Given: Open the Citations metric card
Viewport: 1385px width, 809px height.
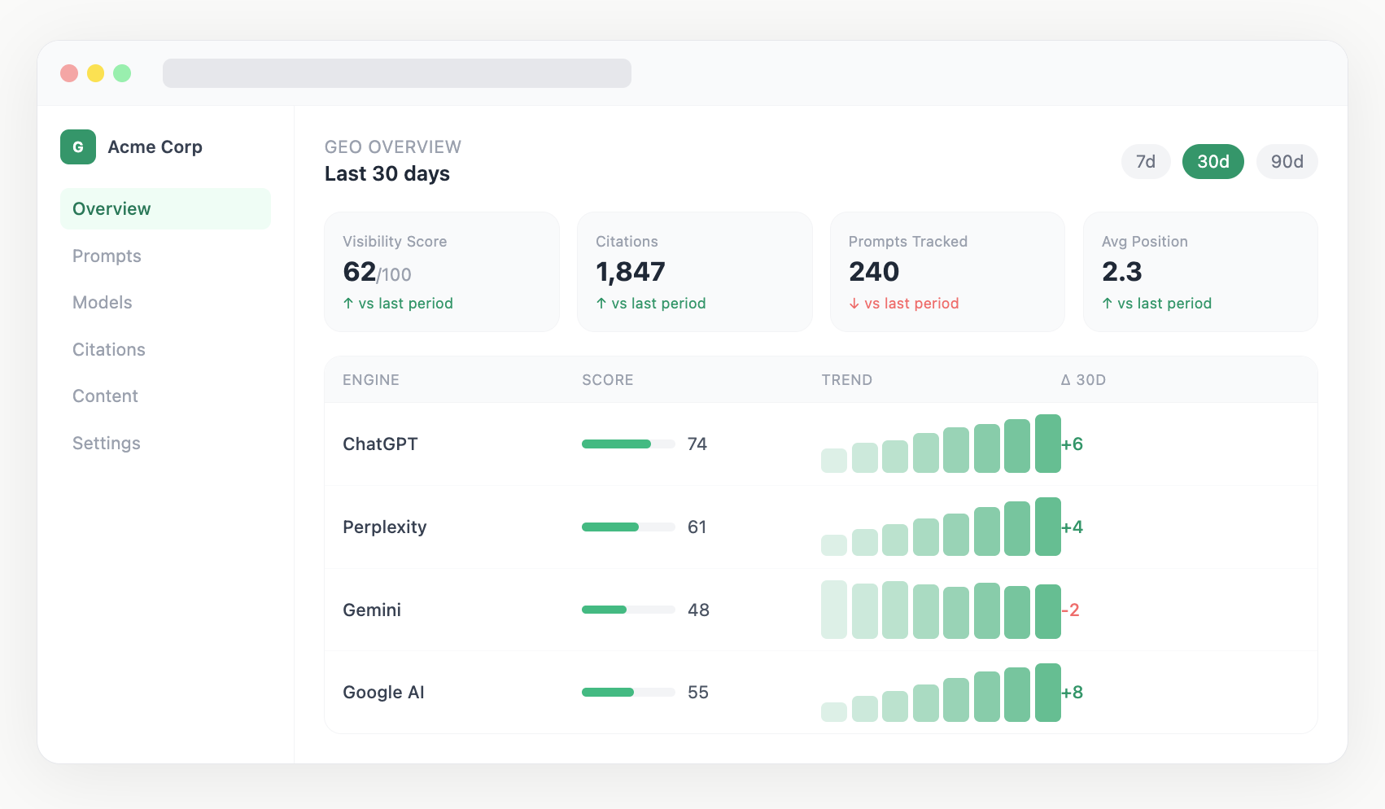Looking at the screenshot, I should click(x=695, y=272).
